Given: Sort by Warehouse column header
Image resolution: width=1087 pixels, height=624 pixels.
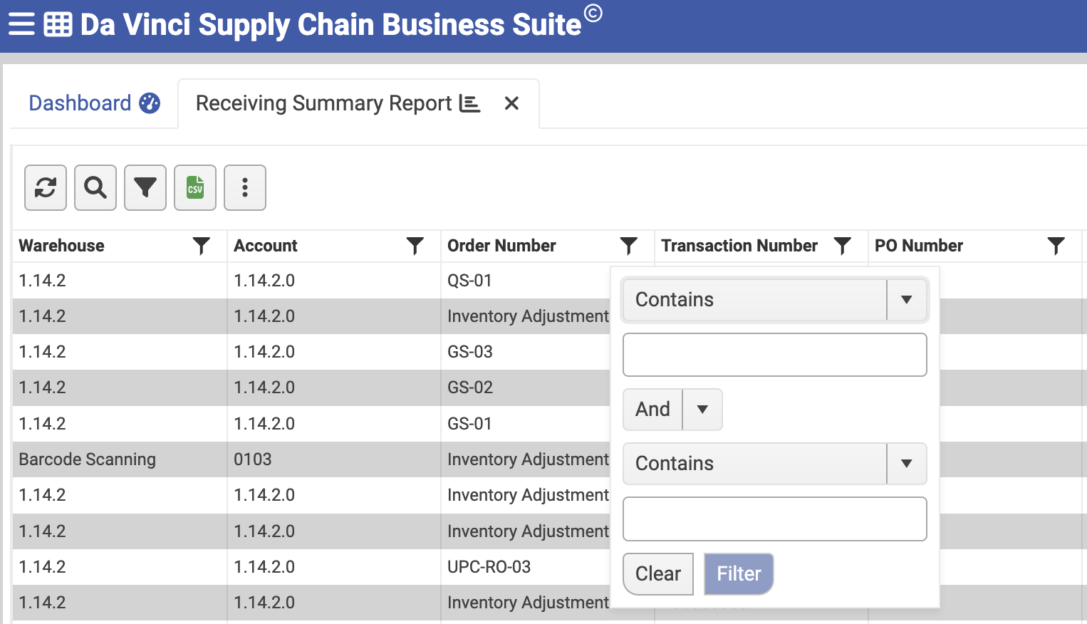Looking at the screenshot, I should [x=61, y=246].
